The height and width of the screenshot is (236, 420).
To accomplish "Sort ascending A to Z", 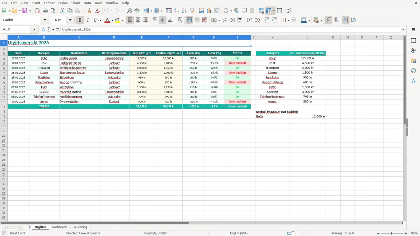I will click(177, 11).
